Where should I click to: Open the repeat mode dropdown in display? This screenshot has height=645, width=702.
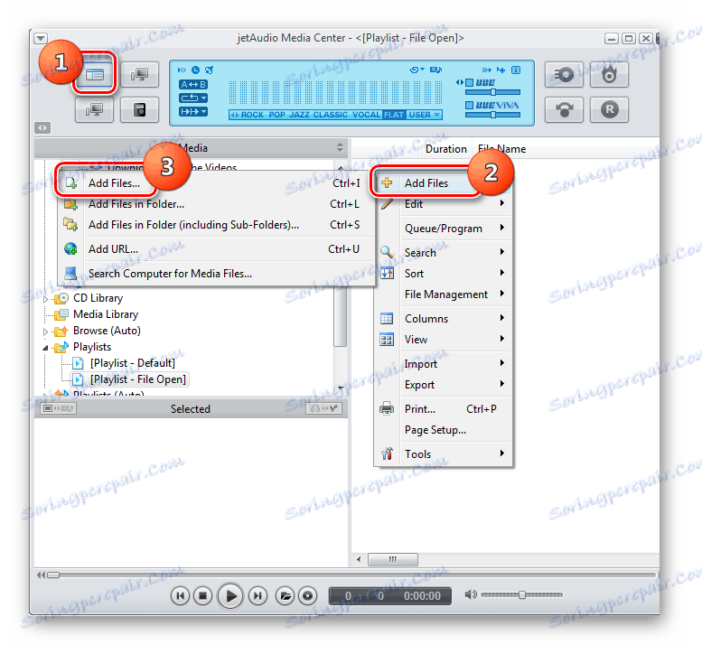[x=193, y=98]
